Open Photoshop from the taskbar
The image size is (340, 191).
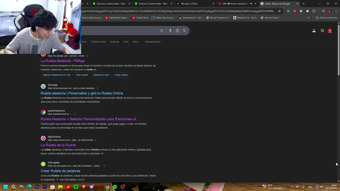click(37, 187)
